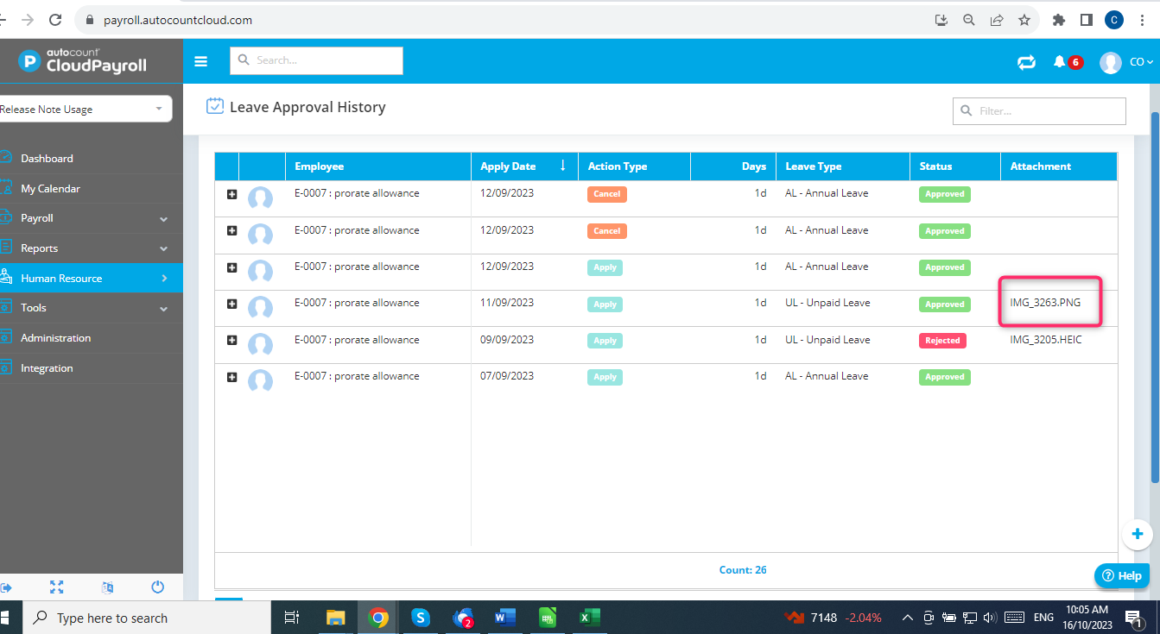Open Integration section
The image size is (1160, 634).
(x=47, y=368)
